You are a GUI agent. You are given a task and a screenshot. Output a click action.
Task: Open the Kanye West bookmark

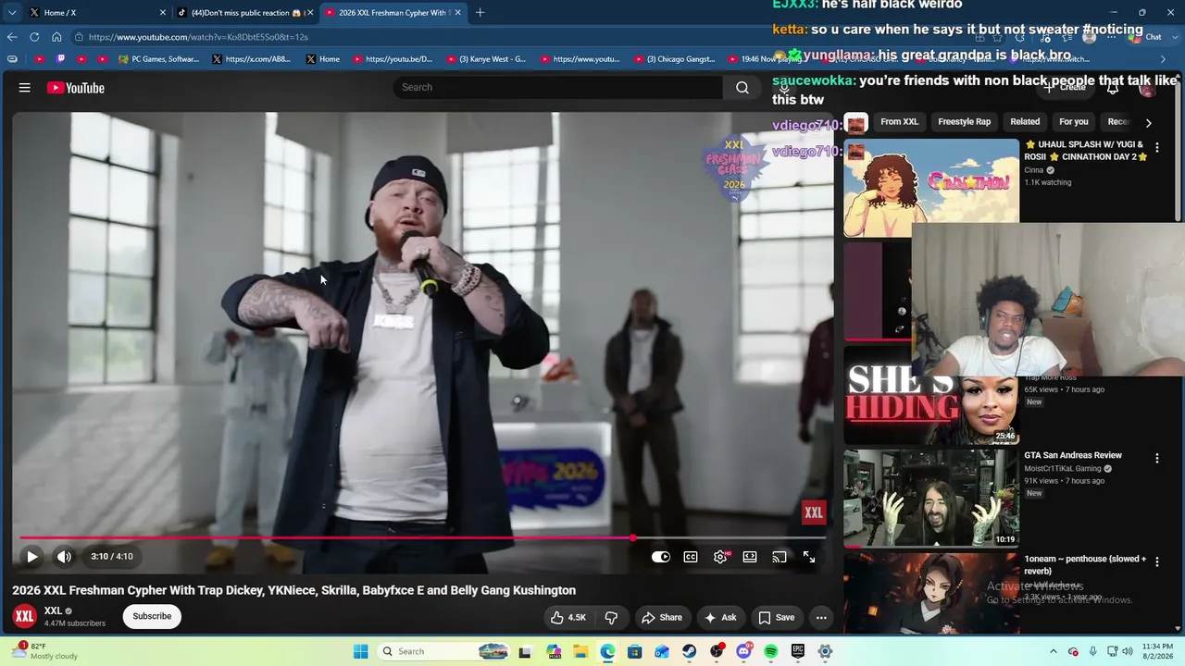[486, 59]
